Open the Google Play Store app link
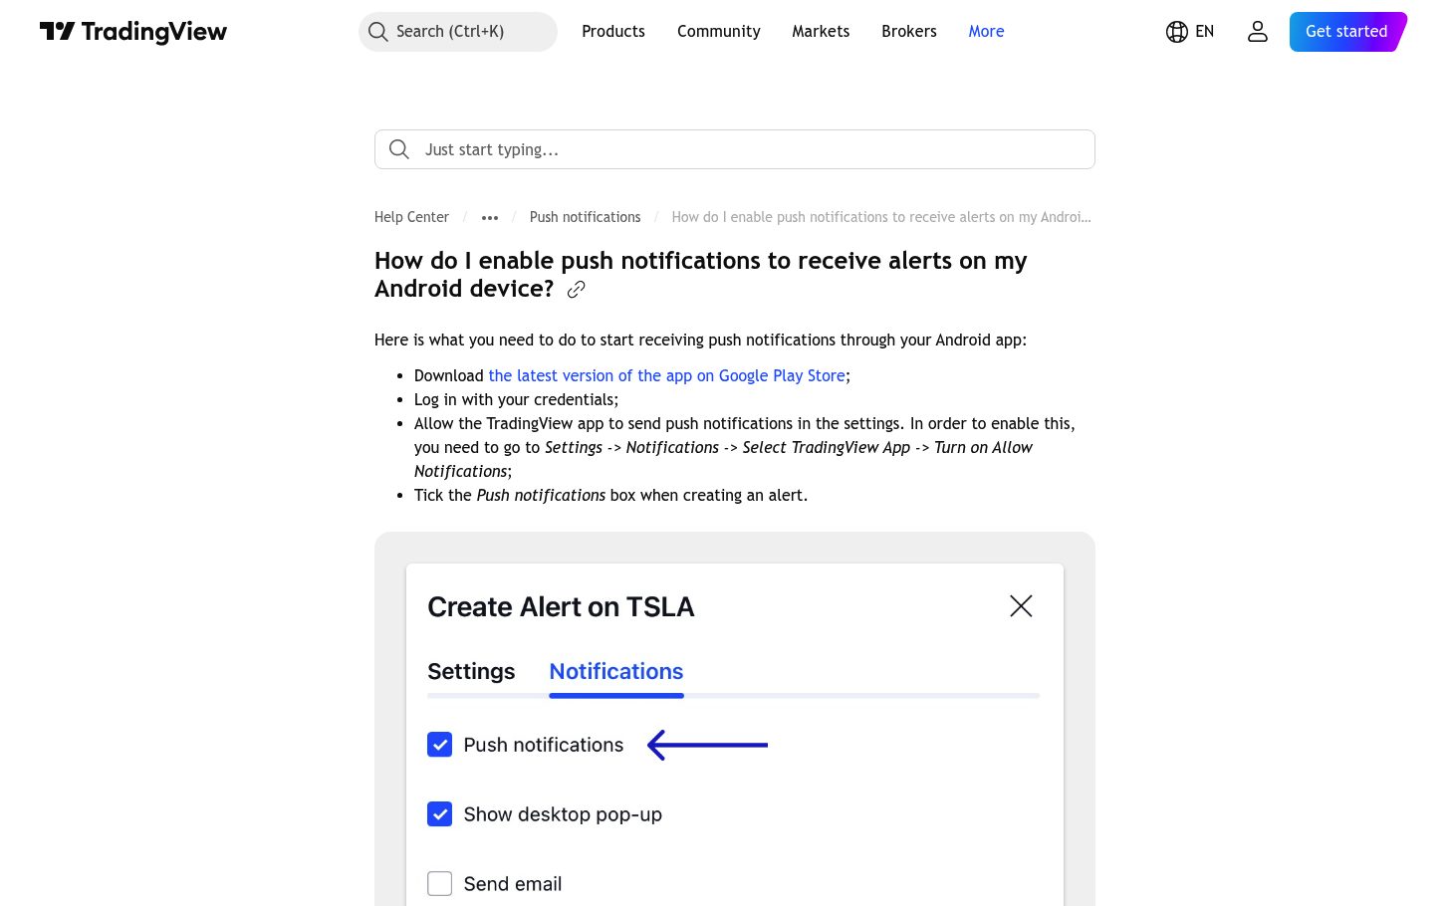 [667, 375]
